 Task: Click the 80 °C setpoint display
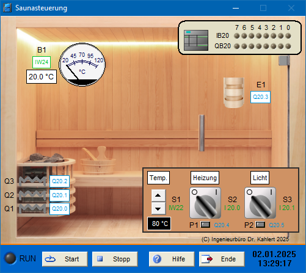click(159, 224)
